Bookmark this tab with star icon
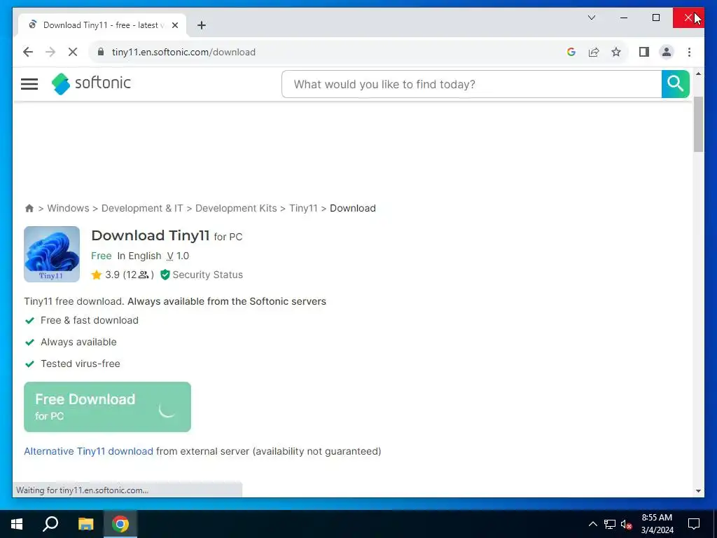The image size is (717, 538). [x=616, y=52]
